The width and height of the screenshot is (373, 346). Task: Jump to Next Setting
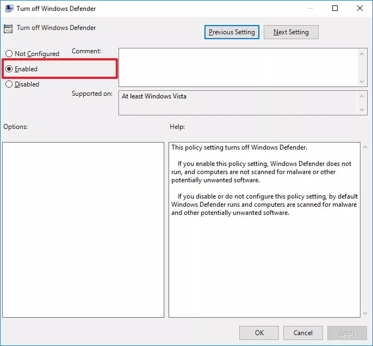(291, 32)
